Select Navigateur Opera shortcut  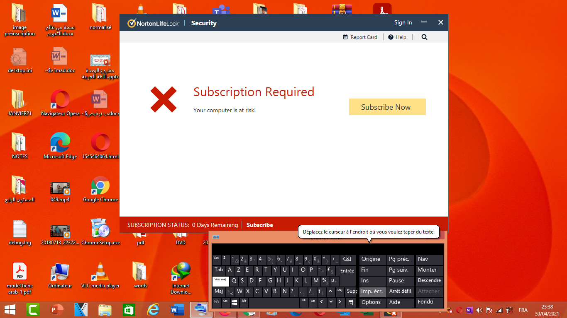60,103
